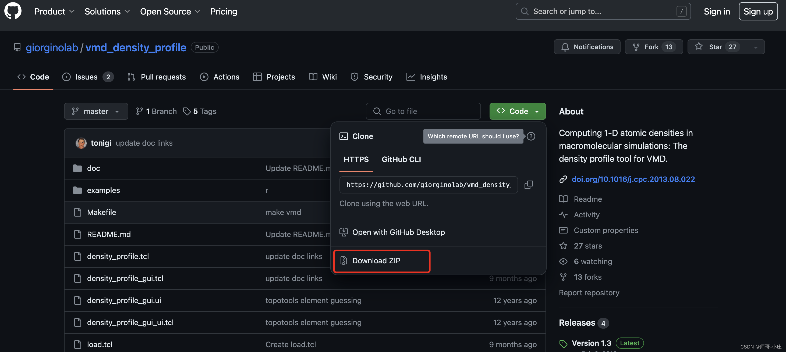This screenshot has height=352, width=786.
Task: Copy the clone URL to clipboard
Action: pos(529,185)
